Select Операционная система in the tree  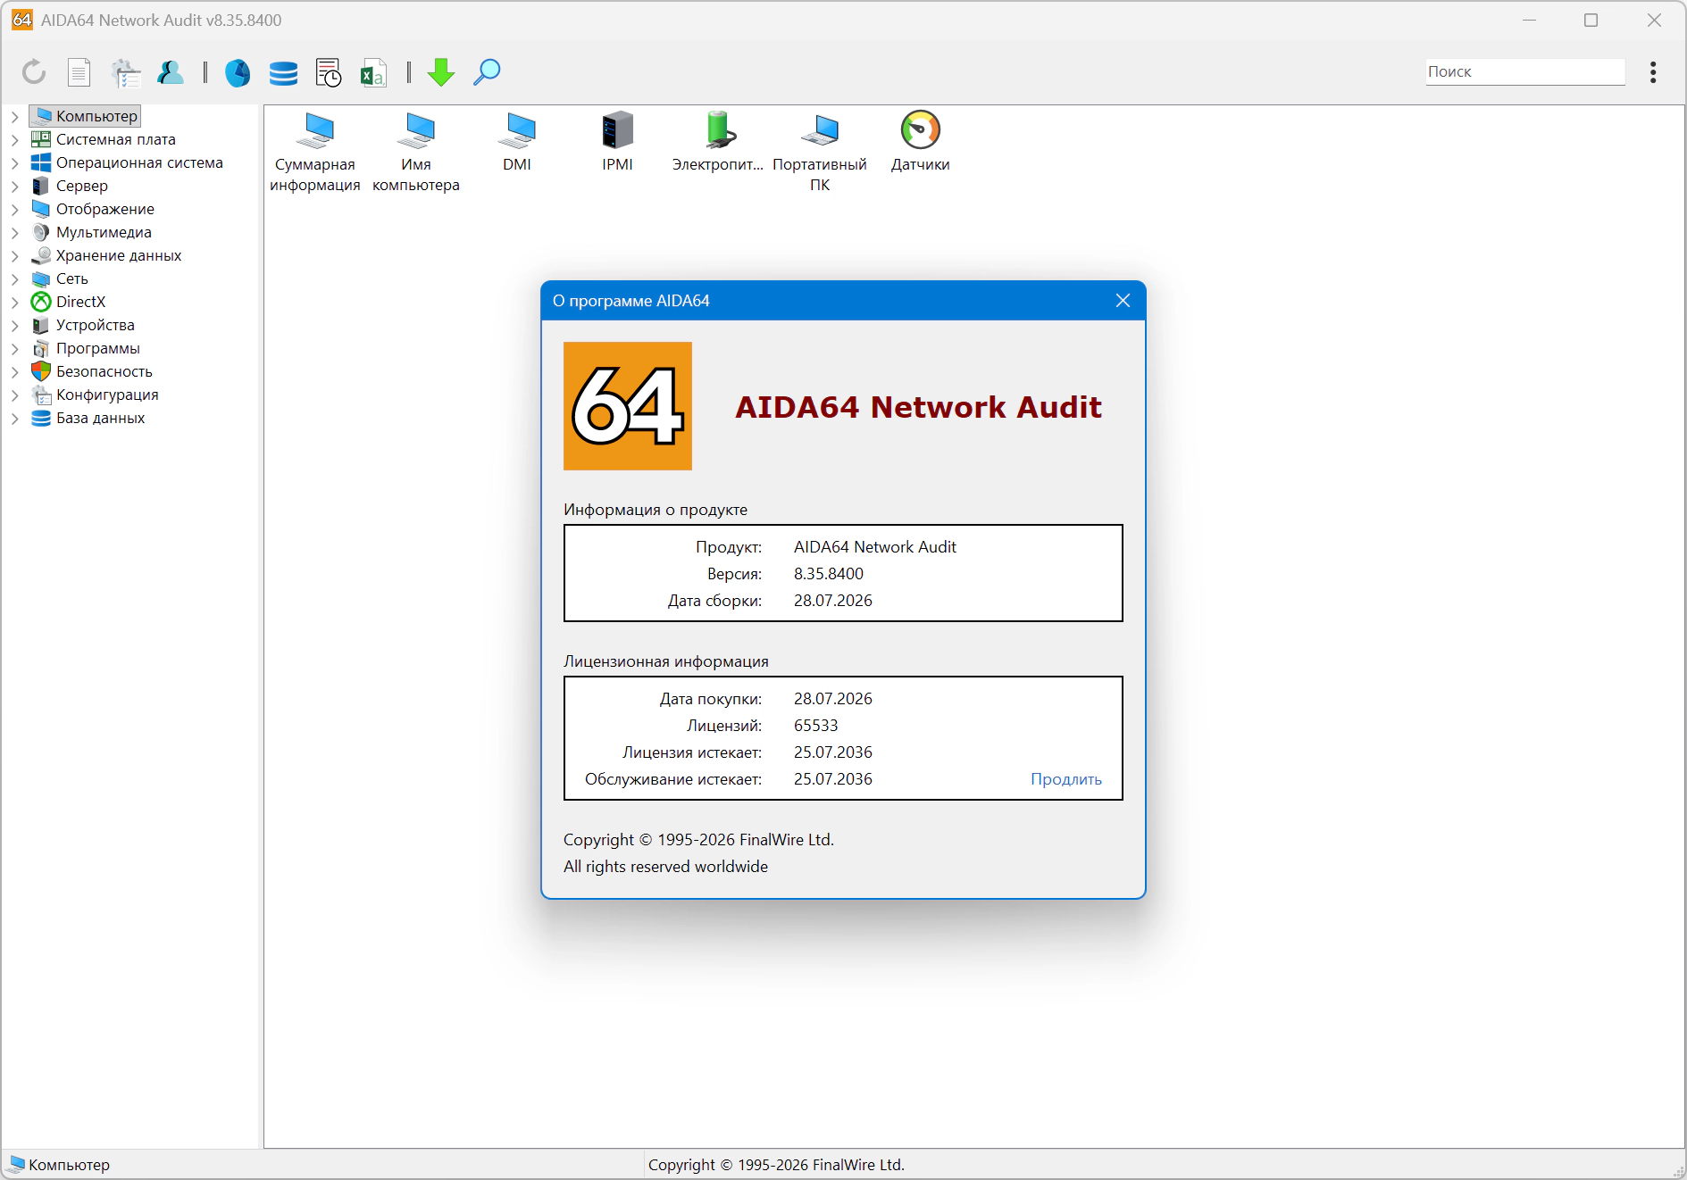click(139, 162)
